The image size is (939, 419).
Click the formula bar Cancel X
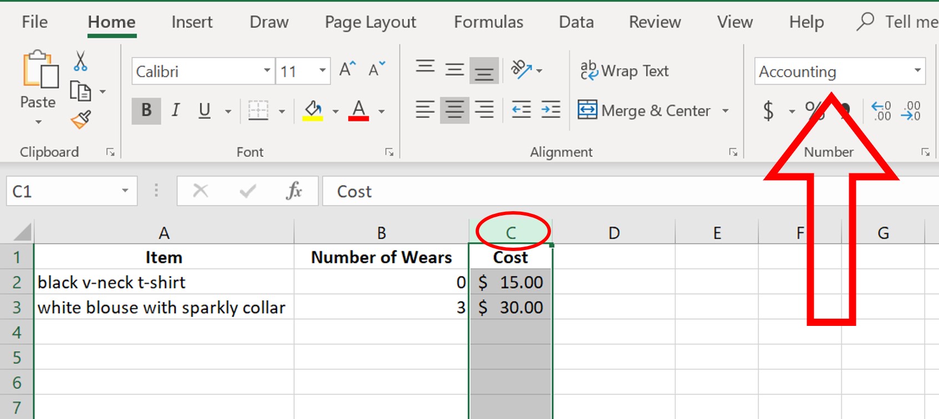pos(201,191)
